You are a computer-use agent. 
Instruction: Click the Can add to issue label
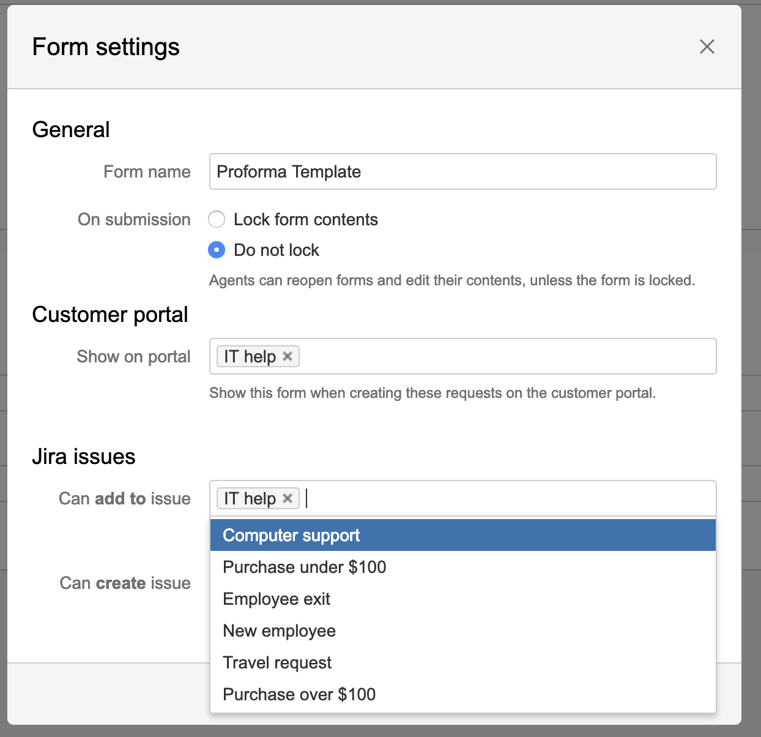[125, 498]
